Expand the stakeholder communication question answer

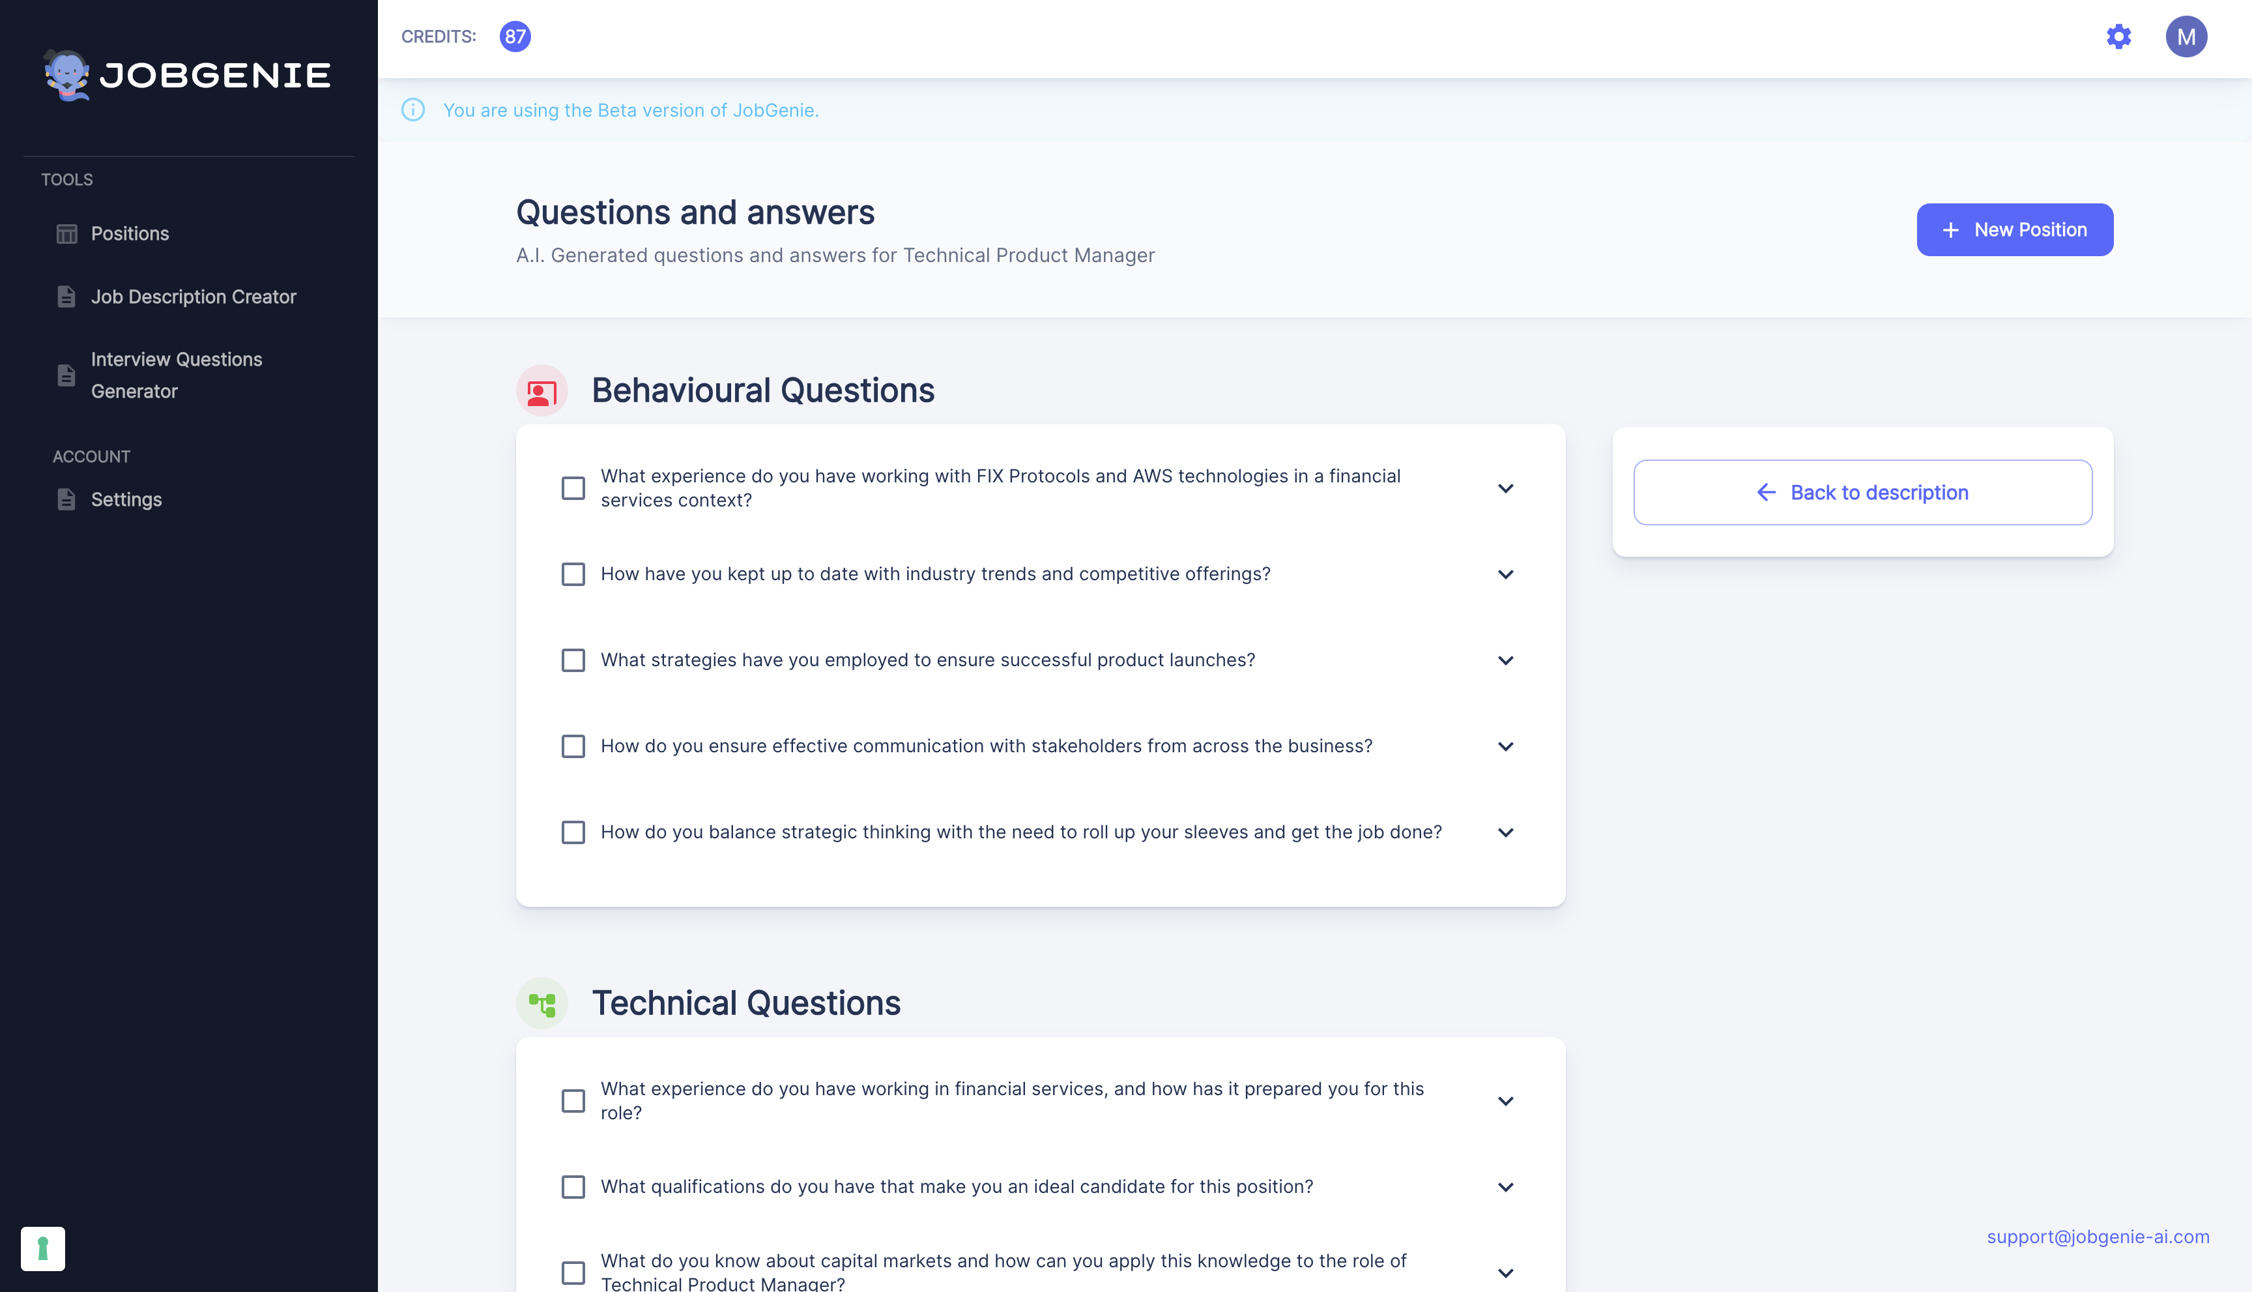pos(1505,746)
